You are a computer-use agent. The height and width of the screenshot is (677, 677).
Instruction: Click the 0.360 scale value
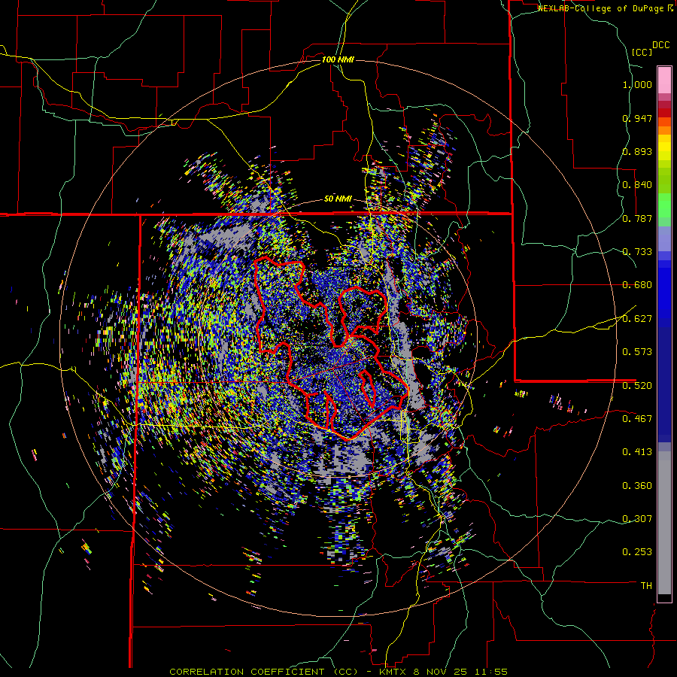click(x=637, y=486)
